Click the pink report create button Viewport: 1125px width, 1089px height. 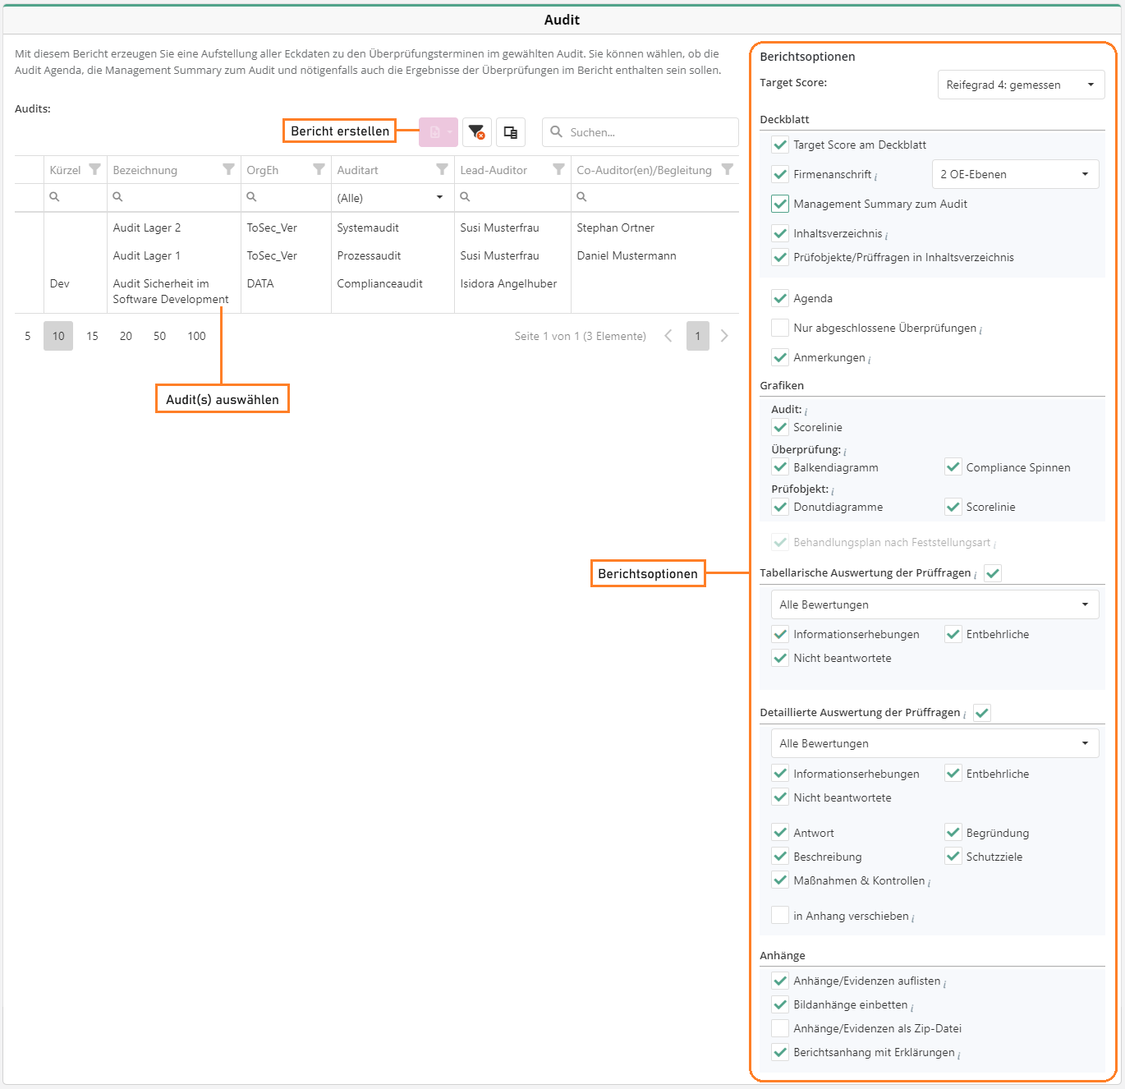tap(437, 132)
